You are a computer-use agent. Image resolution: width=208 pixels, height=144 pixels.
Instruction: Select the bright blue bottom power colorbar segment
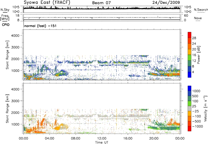tap(190, 75)
